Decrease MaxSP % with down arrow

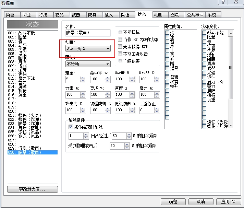pyautogui.click(x=157, y=81)
